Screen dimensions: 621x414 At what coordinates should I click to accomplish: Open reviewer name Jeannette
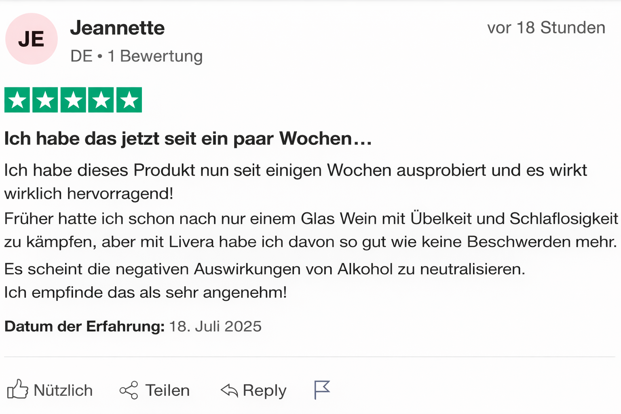tap(117, 28)
